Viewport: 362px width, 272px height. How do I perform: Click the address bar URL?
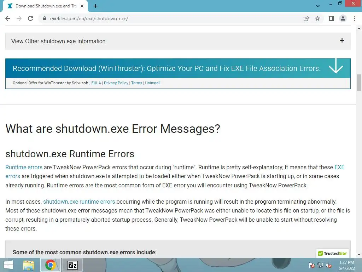point(89,18)
